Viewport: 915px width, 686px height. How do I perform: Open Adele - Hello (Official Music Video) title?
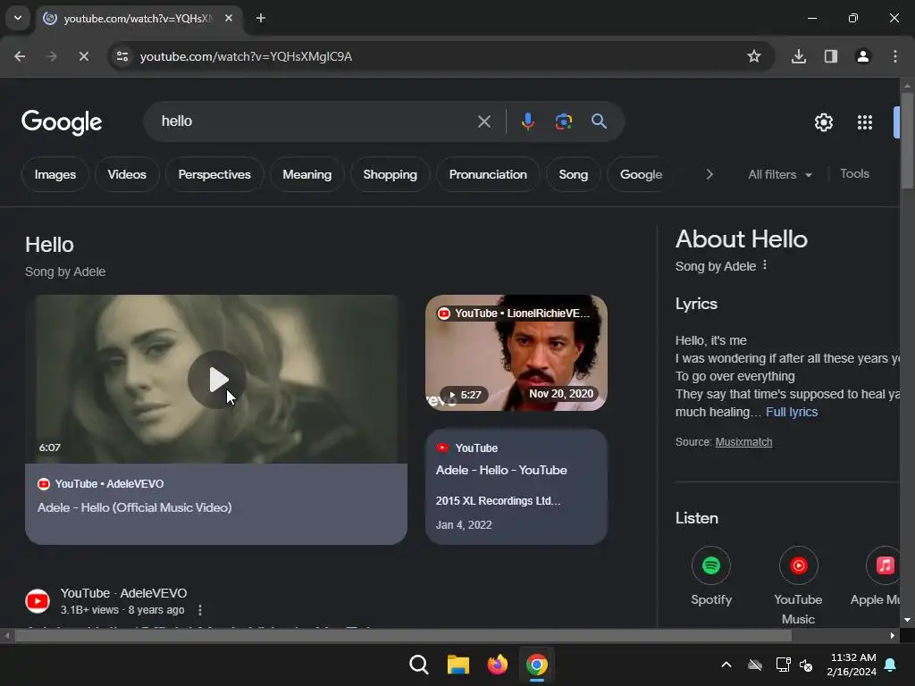[134, 507]
